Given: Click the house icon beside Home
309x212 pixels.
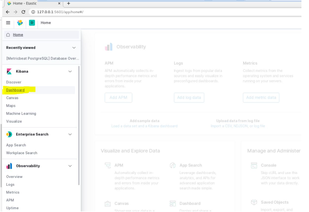Looking at the screenshot, I should coord(8,35).
